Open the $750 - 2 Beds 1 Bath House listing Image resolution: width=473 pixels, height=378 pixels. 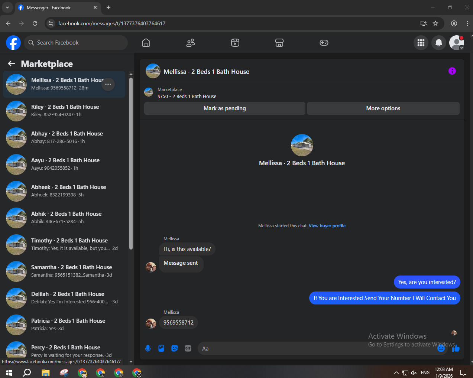coord(187,96)
